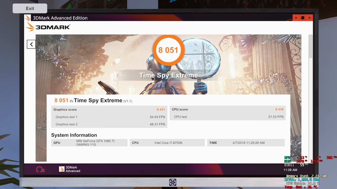Screen dimensions: 337x189
Task: Click the TIME 4/7/2018 cell
Action: point(246,143)
